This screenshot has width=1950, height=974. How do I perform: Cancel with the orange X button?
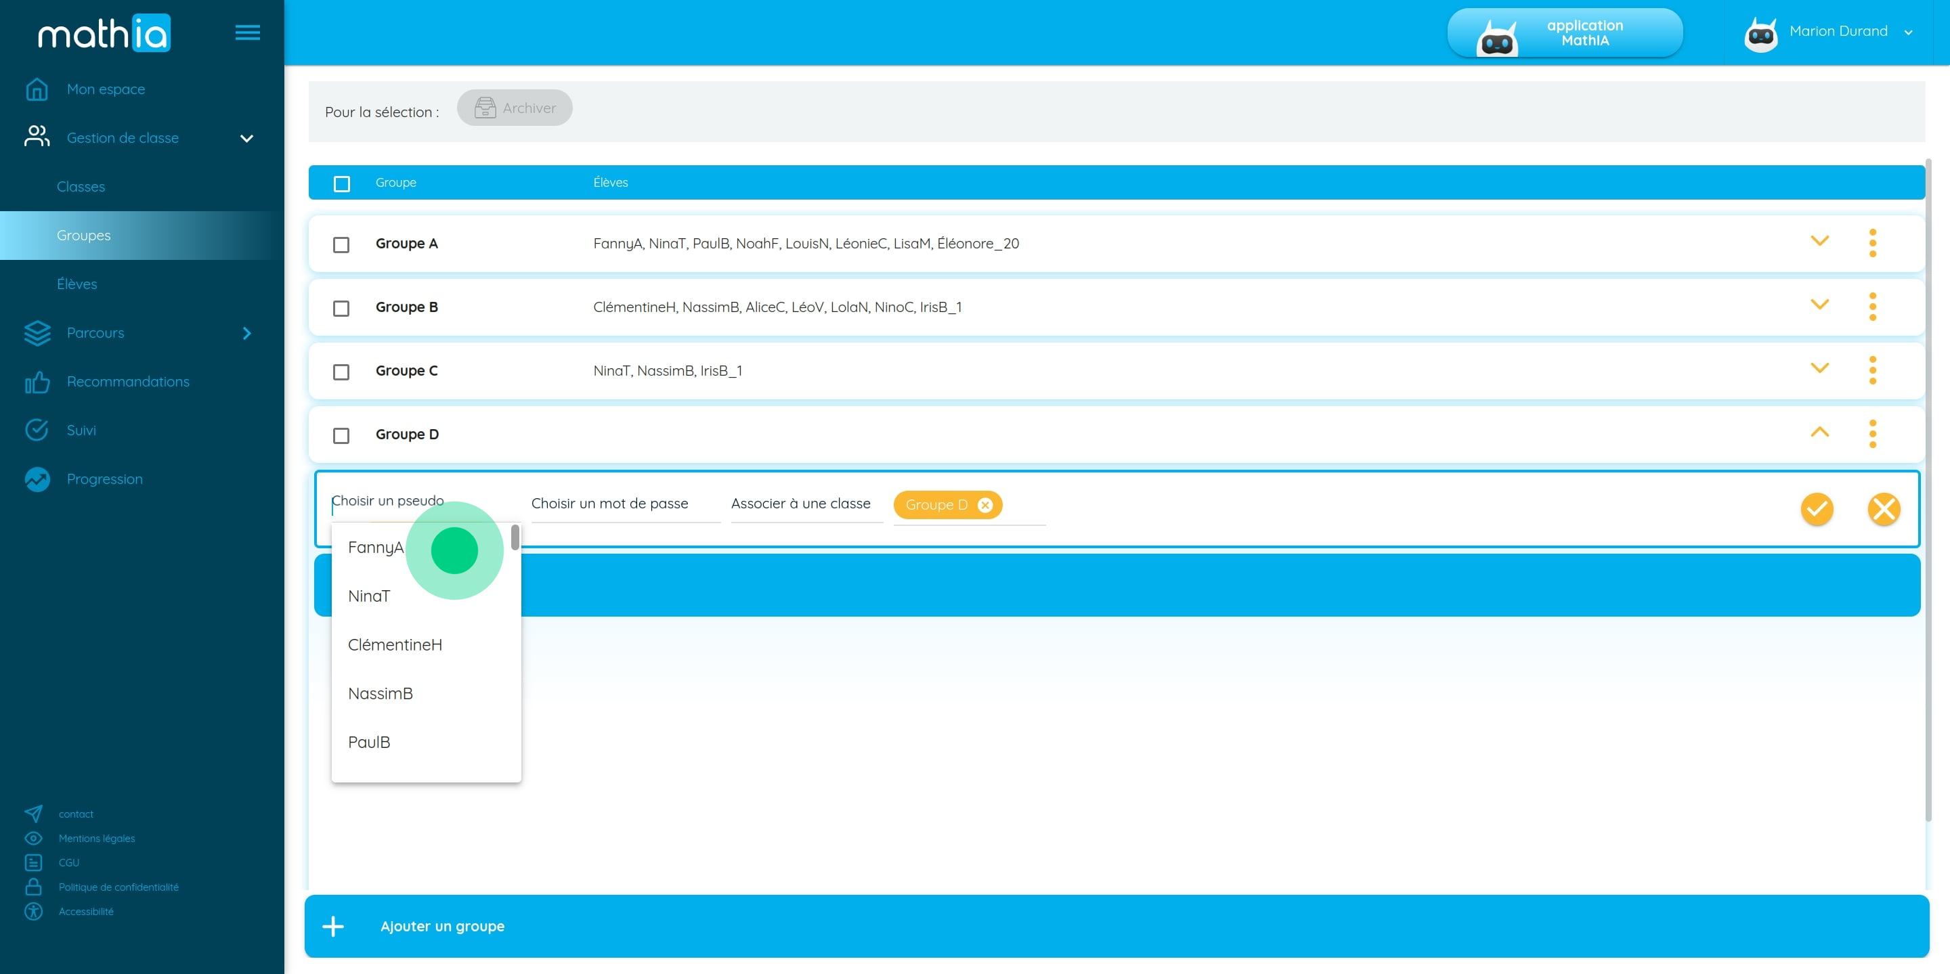pyautogui.click(x=1884, y=508)
